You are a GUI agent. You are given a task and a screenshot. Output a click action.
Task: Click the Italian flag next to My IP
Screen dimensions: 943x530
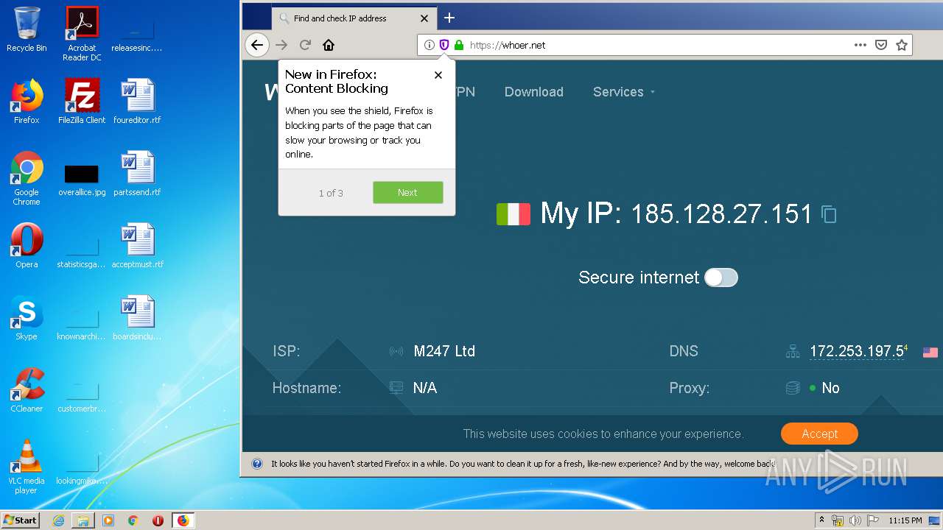pyautogui.click(x=513, y=214)
